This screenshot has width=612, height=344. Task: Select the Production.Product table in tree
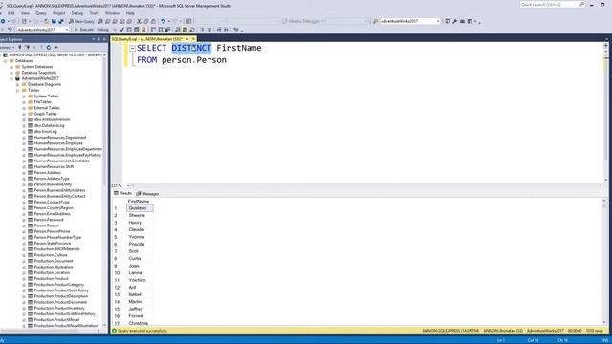click(51, 278)
